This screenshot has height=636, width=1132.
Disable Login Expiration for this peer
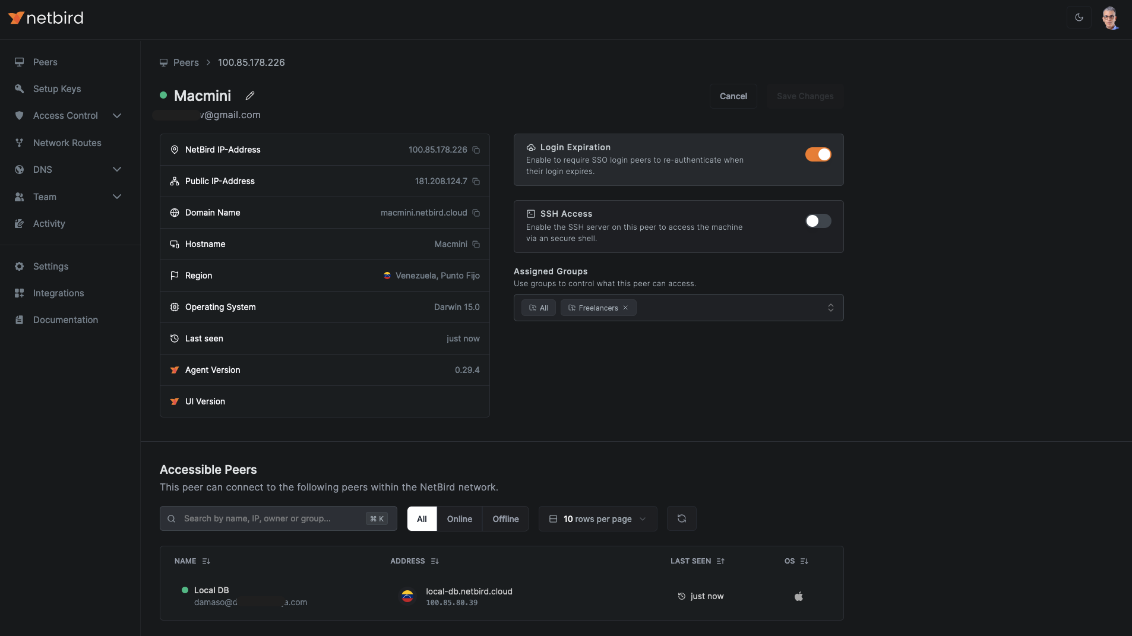click(x=818, y=154)
